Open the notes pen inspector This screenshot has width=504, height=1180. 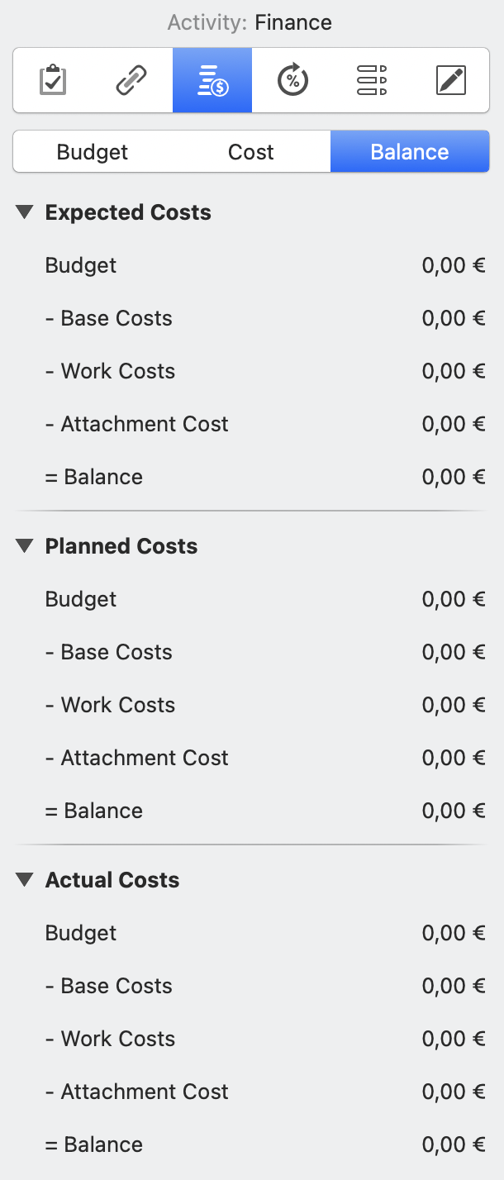point(451,80)
